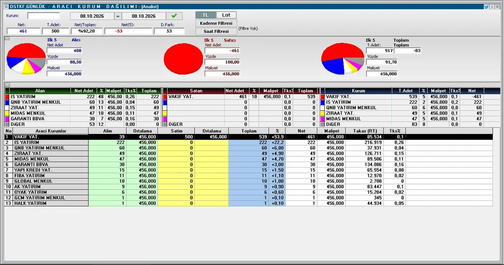
Task: Select the HALK YATIRIM row
Action: coord(248,203)
